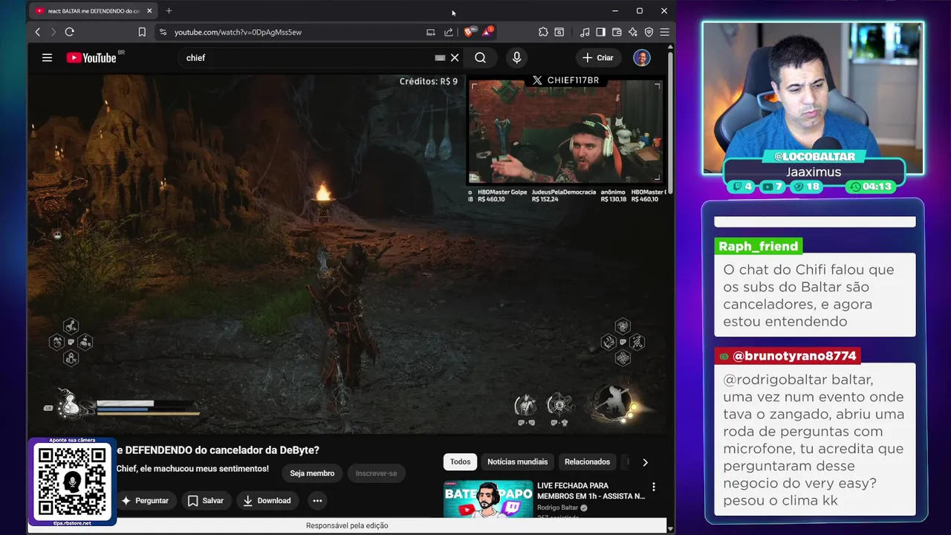
Task: Open the Rodrigo Baltar channel link
Action: (557, 508)
